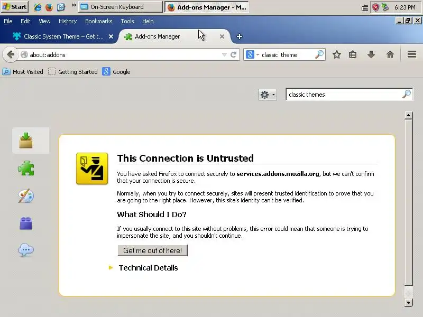
Task: Open the Services chat bubble category
Action: point(26,250)
